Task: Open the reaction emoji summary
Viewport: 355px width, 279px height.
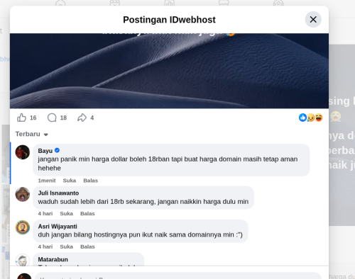Action: 310,118
